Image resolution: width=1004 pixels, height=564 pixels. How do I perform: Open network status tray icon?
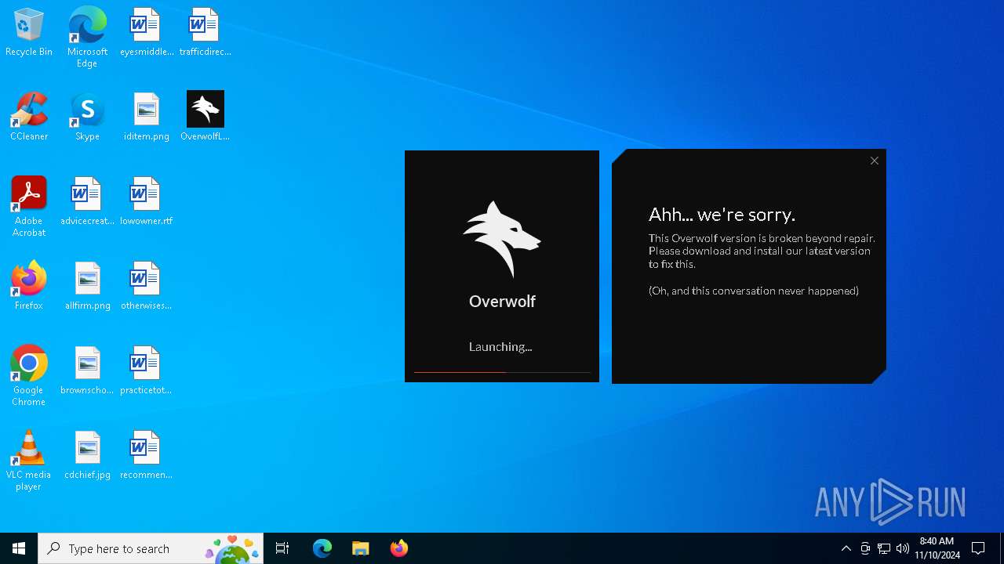pyautogui.click(x=884, y=548)
